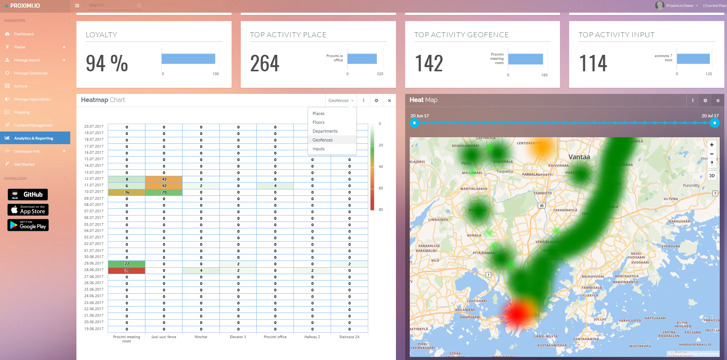Image resolution: width=727 pixels, height=360 pixels.
Task: Expand Manage Inputs sidebar section
Action: click(x=64, y=60)
